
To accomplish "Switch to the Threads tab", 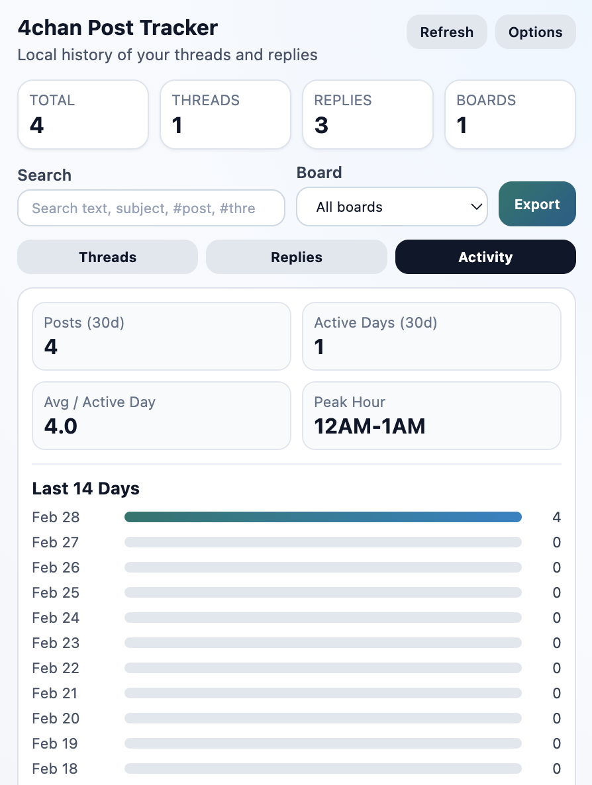I will (108, 257).
